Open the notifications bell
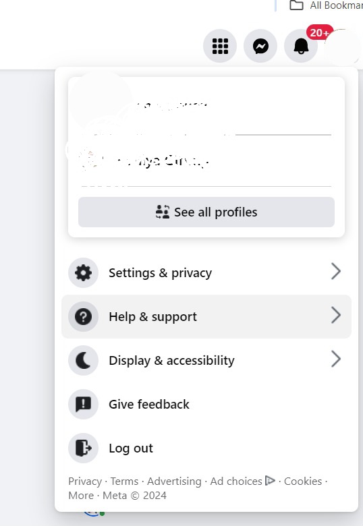The height and width of the screenshot is (526, 363). click(301, 46)
